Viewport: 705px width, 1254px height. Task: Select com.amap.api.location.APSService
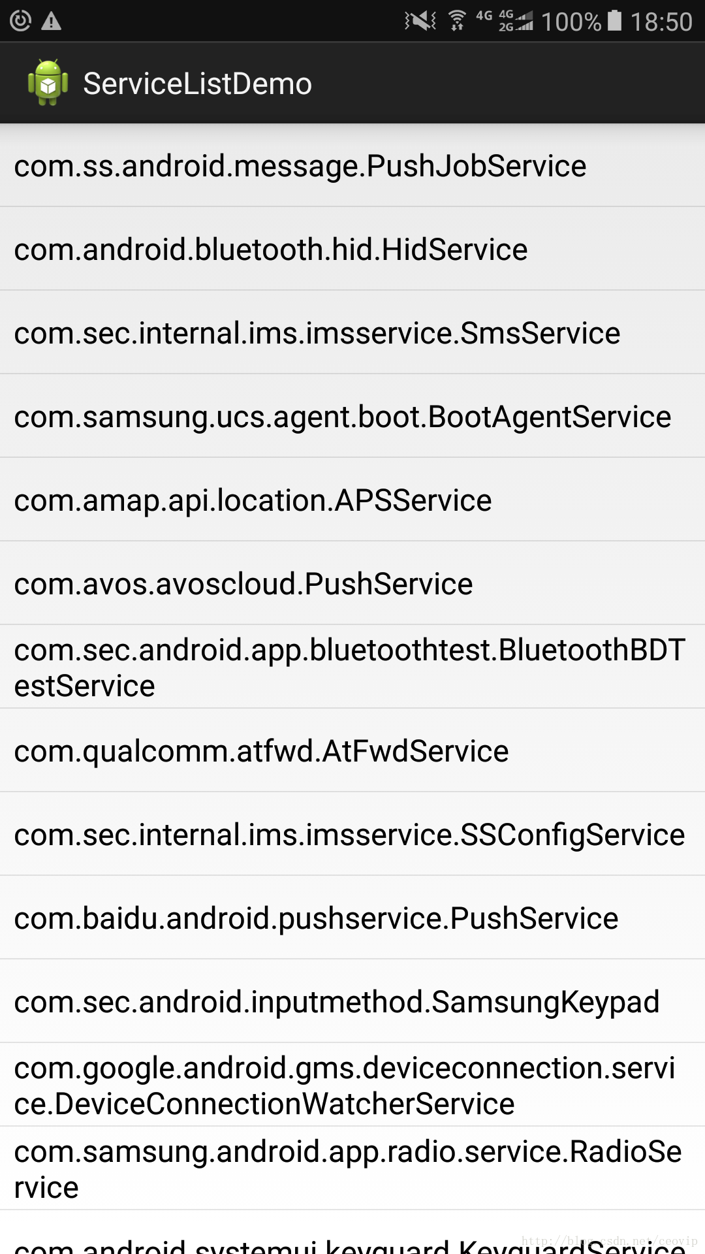[352, 500]
